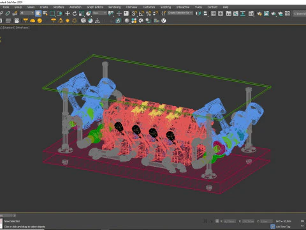Screen dimensions: 306x230
Task: Open Select by Name dialog icon
Action: point(45,13)
